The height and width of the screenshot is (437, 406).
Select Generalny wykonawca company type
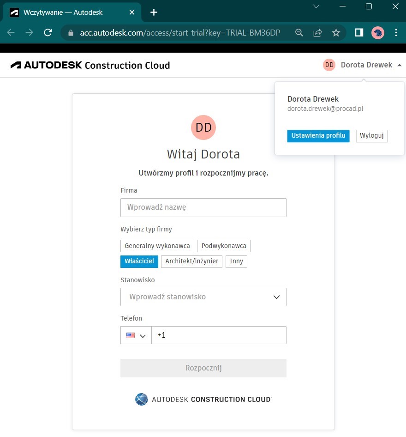pyautogui.click(x=157, y=246)
